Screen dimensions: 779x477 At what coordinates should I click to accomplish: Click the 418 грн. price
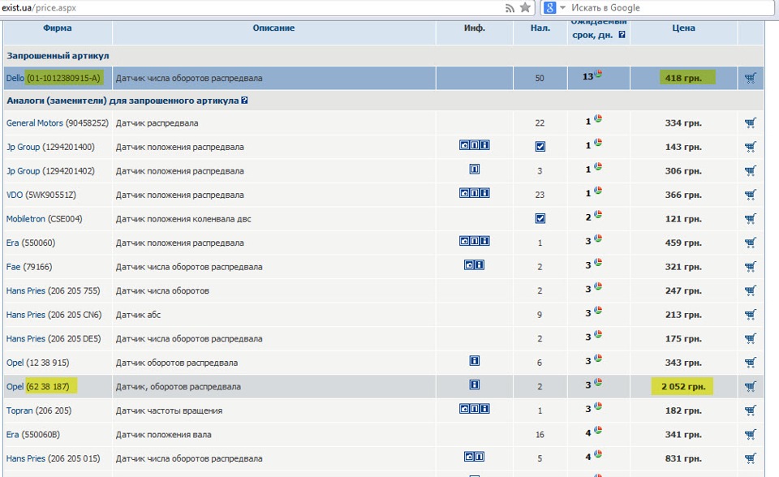683,78
